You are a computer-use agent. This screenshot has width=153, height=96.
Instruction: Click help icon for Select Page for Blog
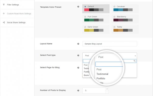78,68
